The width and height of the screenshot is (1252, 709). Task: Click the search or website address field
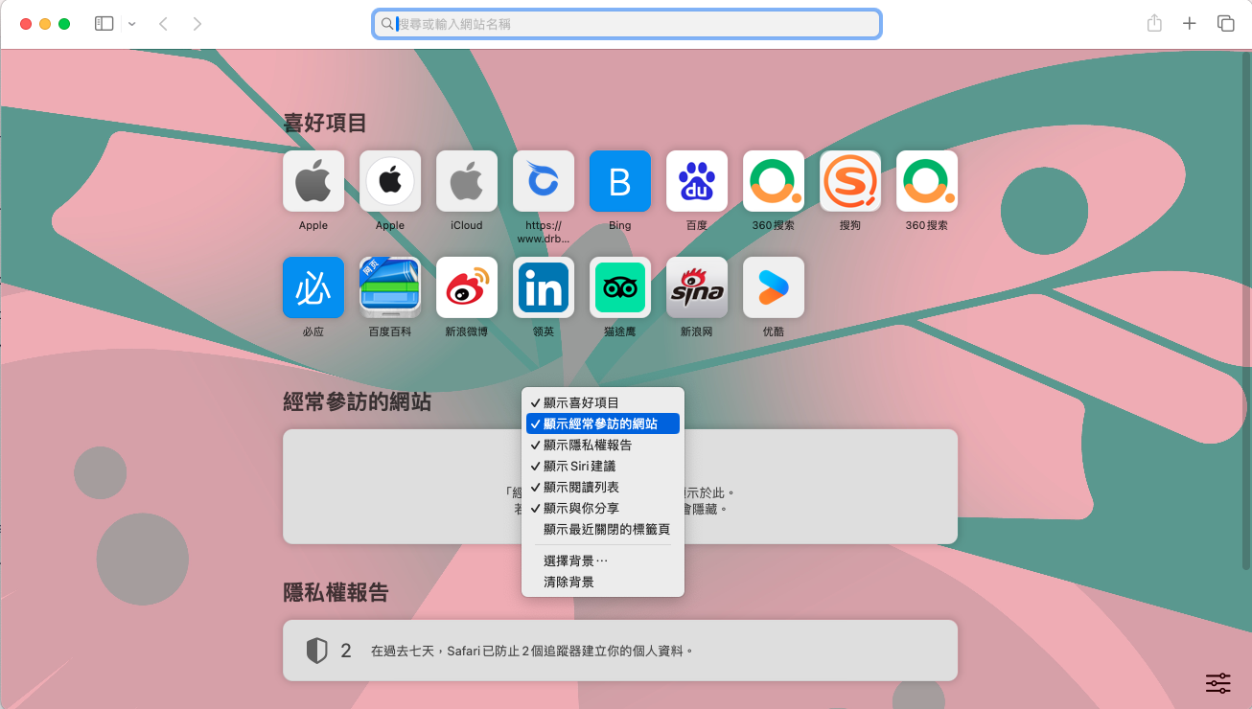(627, 24)
